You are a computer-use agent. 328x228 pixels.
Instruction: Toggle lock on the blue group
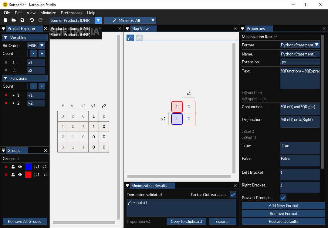coord(13,167)
